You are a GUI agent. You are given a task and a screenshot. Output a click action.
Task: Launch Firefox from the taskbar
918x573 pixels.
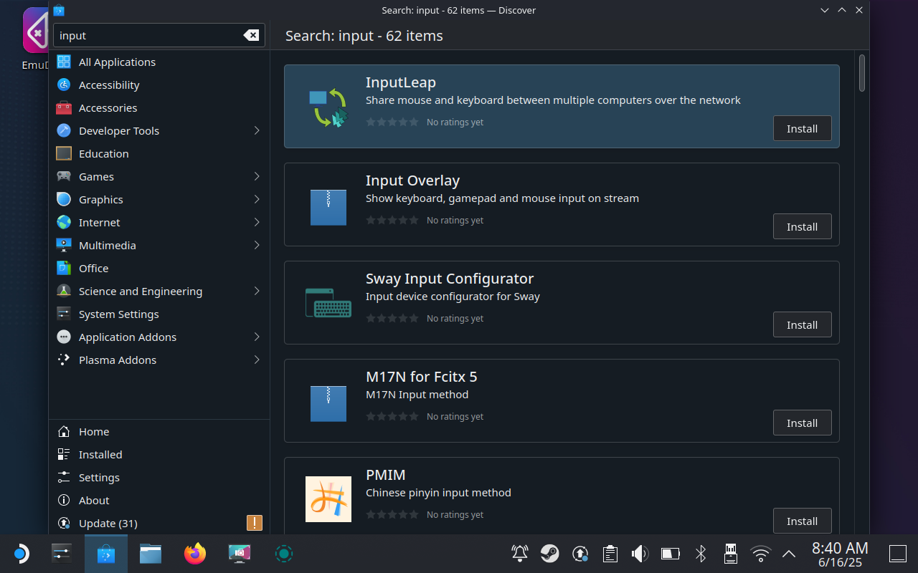coord(194,553)
